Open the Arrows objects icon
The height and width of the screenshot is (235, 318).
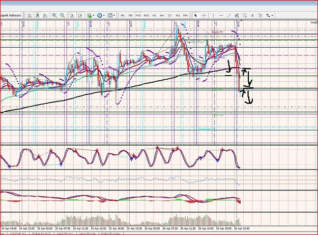[268, 15]
